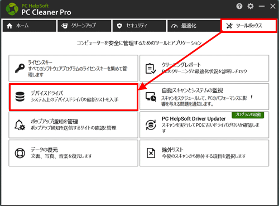Click the device driver database icon
279x206 pixels.
(20, 97)
